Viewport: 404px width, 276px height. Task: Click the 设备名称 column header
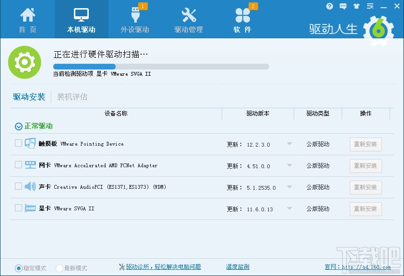pos(116,114)
